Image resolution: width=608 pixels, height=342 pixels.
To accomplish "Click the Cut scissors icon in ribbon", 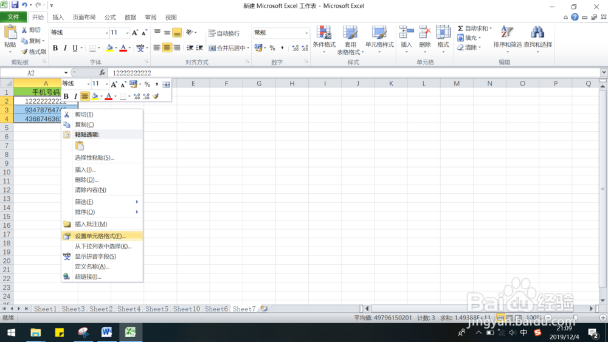I will click(x=24, y=30).
